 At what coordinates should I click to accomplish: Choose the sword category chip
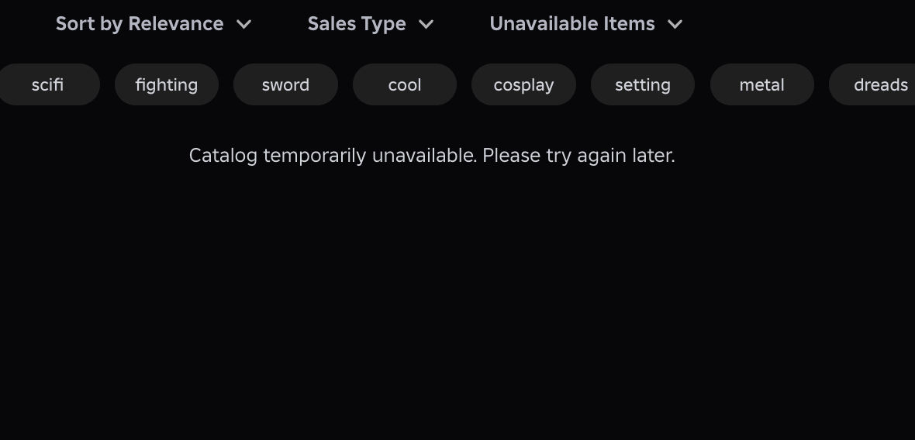(285, 84)
